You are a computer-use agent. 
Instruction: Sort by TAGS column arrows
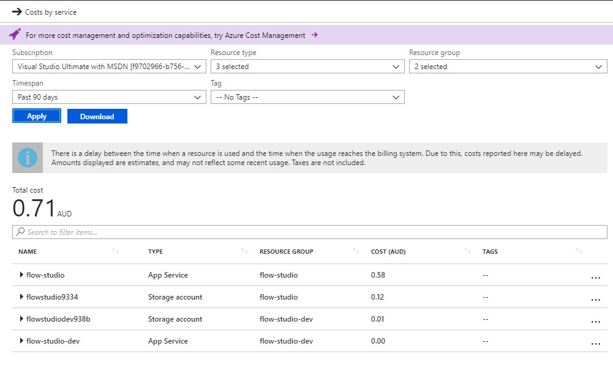point(579,251)
